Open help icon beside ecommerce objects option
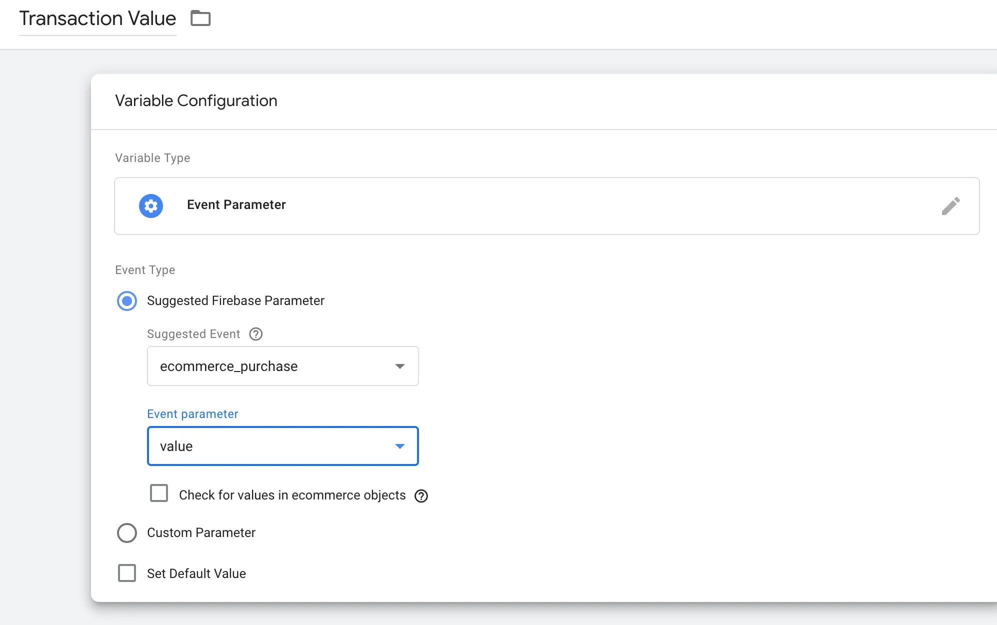 (421, 495)
